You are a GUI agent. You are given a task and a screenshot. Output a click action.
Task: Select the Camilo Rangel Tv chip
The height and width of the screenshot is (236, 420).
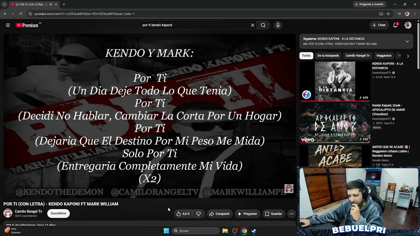(x=358, y=56)
